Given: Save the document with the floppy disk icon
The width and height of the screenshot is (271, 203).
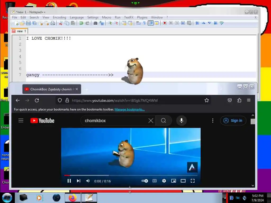Looking at the screenshot, I should pos(28,23).
